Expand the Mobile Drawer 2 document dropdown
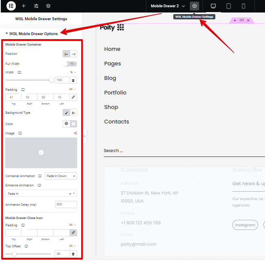This screenshot has height=261, width=265. (x=168, y=6)
